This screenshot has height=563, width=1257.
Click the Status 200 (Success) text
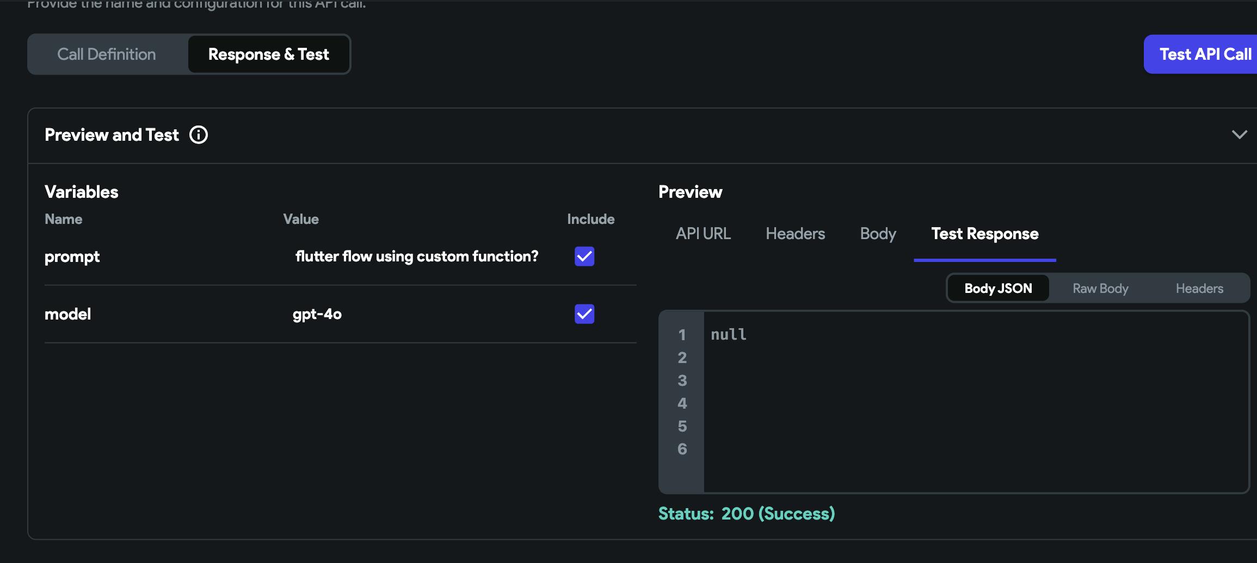747,514
